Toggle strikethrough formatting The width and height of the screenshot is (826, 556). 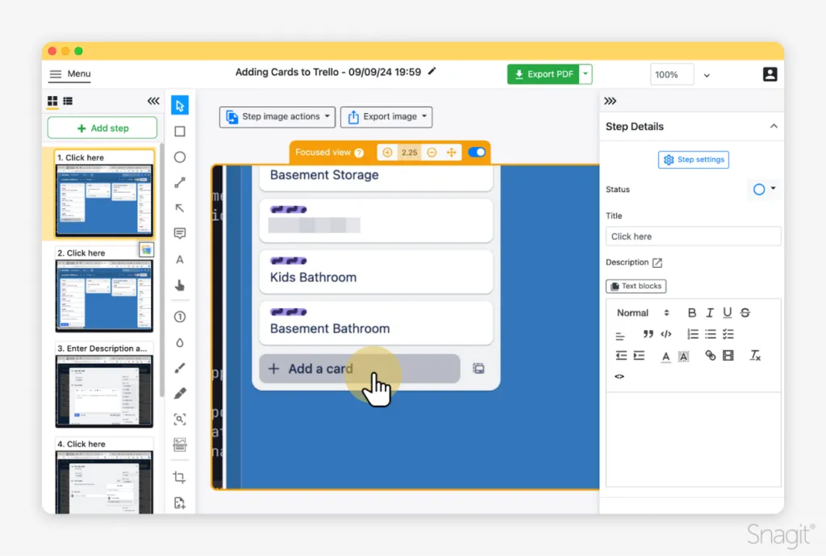(x=745, y=312)
